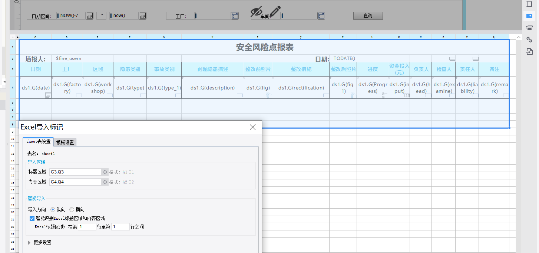Click dropdown widget icon in ds1.G(type_1) cell
The height and width of the screenshot is (253, 539).
[x=178, y=95]
